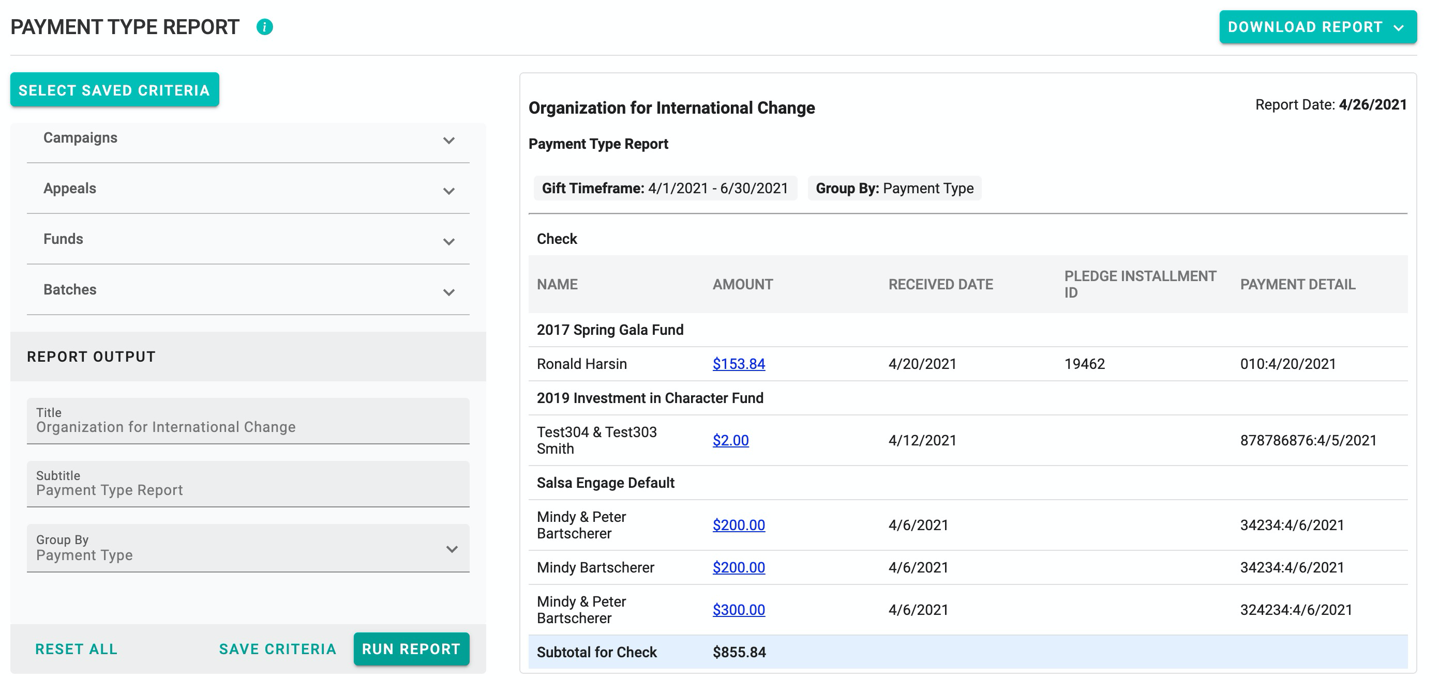
Task: Click the Title input field
Action: click(x=248, y=421)
